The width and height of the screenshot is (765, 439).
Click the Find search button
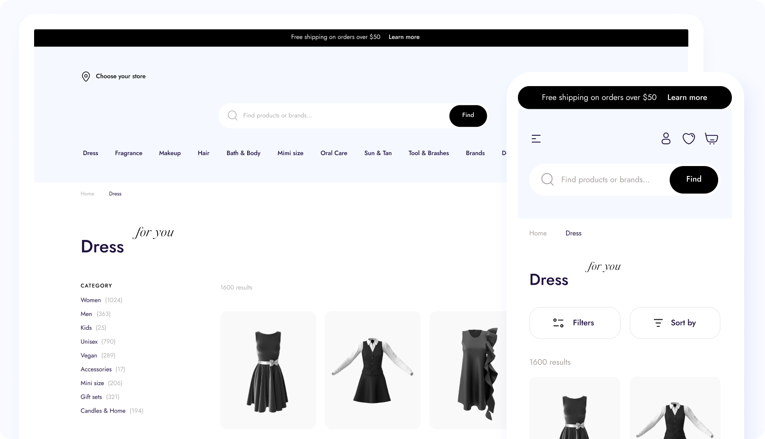468,115
